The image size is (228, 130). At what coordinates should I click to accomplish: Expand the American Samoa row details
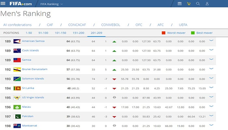(x=211, y=41)
